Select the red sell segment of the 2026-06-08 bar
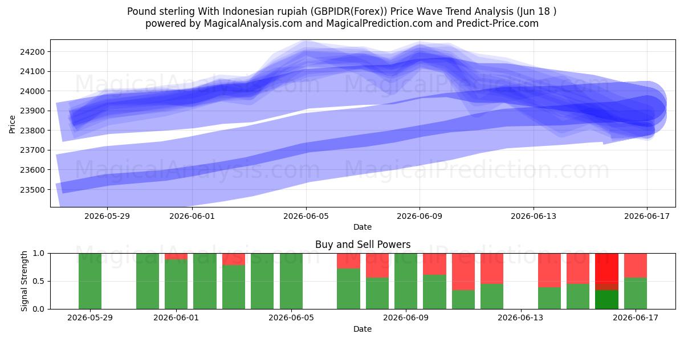 point(377,266)
